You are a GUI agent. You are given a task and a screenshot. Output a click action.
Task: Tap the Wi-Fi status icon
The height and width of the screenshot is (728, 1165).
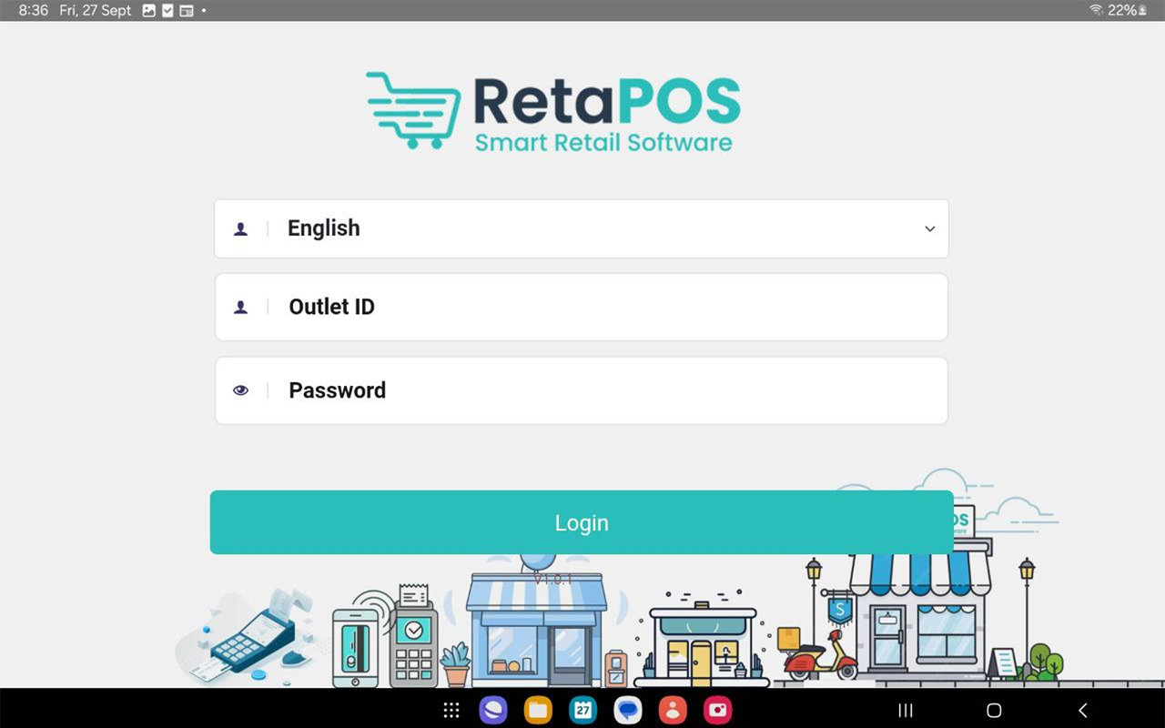click(x=1097, y=11)
